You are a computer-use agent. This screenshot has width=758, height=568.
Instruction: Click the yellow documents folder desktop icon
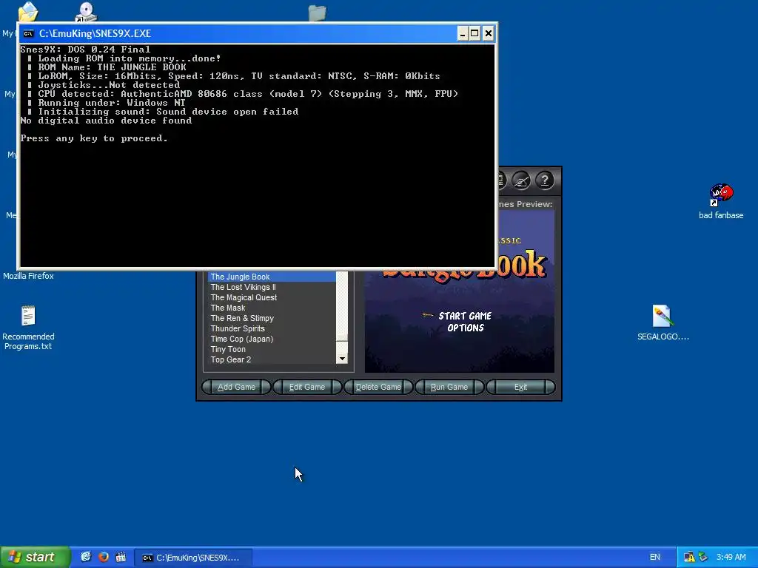[28, 12]
